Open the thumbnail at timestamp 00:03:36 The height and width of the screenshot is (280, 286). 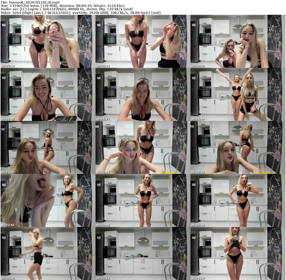coord(47,253)
